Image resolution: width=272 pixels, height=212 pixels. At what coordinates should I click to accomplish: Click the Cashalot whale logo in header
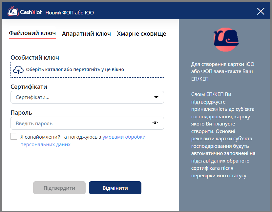[x=13, y=12]
